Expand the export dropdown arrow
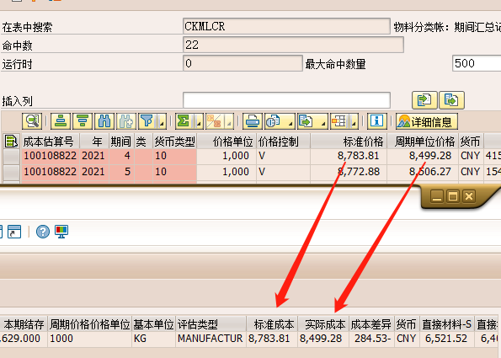 click(323, 121)
